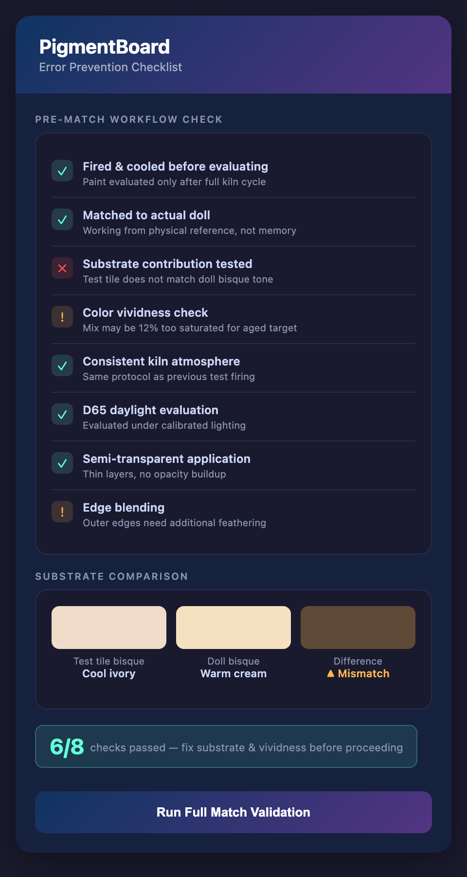Viewport: 467px width, 877px height.
Task: Open the Substrate contribution tested item
Action: pos(167,264)
